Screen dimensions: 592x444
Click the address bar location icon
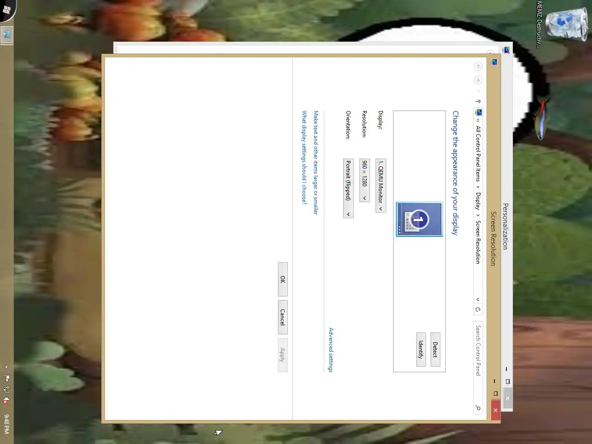point(479,112)
